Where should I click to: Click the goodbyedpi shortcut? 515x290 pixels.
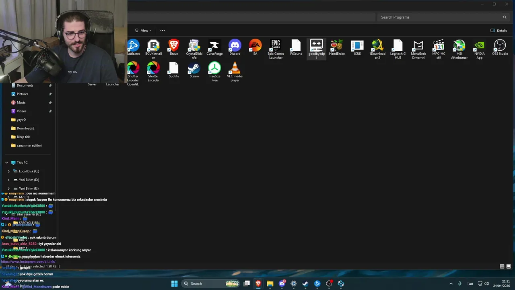[x=316, y=49]
